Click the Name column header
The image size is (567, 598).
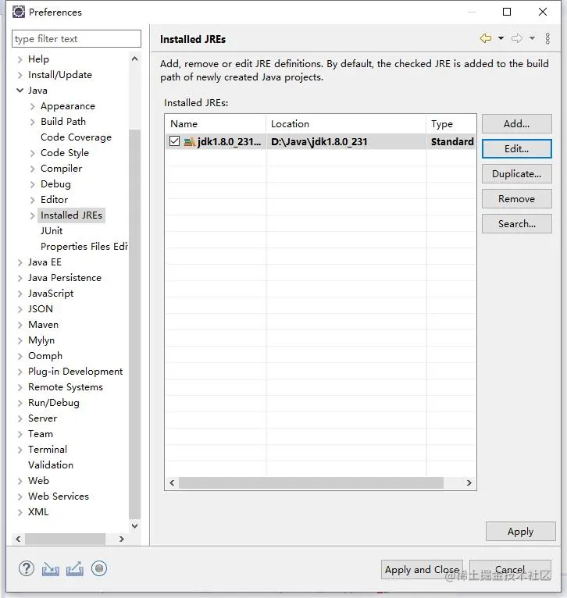coord(216,124)
